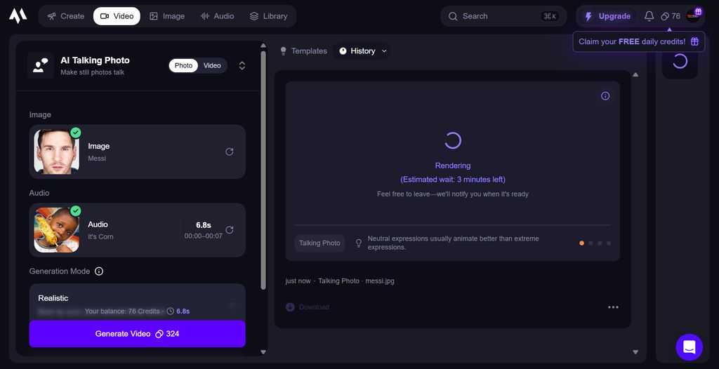Image resolution: width=719 pixels, height=369 pixels.
Task: Click the loading task spinner in sidebar
Action: (680, 62)
